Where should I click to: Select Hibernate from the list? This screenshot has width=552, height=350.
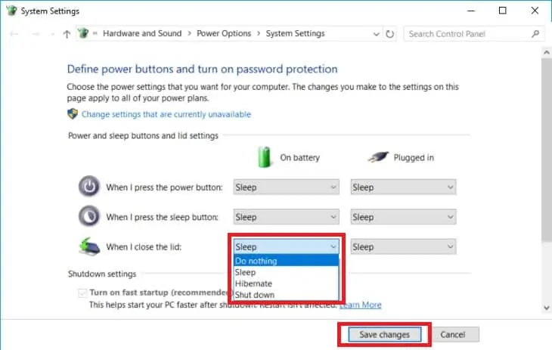[x=286, y=283]
